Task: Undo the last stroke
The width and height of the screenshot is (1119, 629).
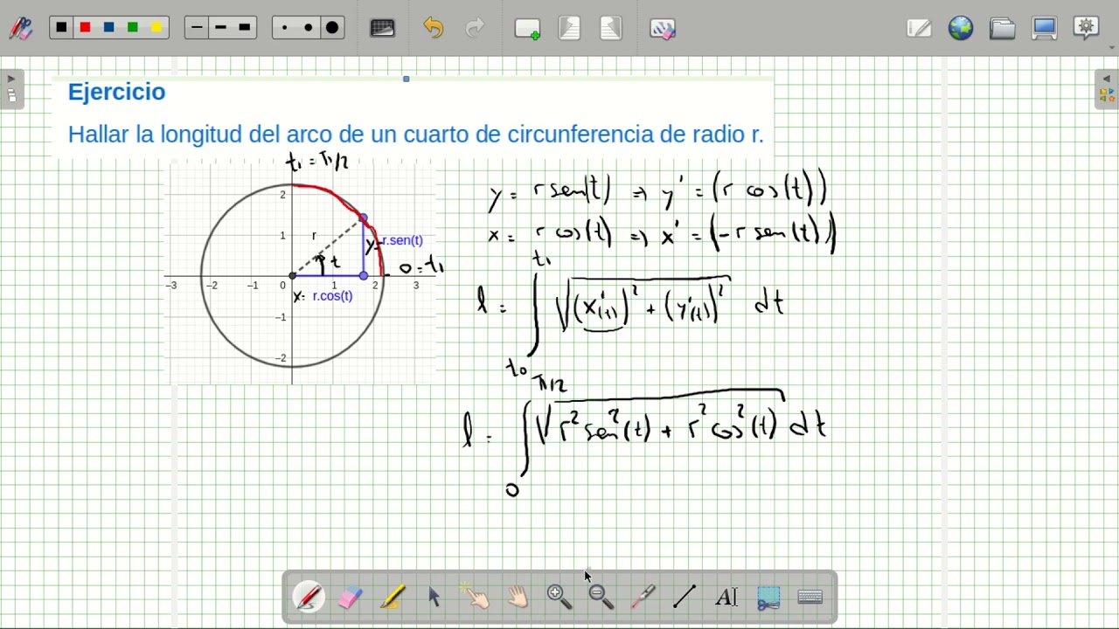Action: (x=433, y=28)
